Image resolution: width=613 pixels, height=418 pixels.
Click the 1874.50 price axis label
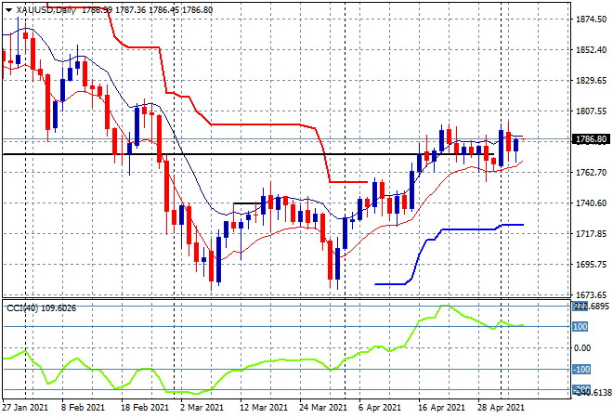[592, 20]
